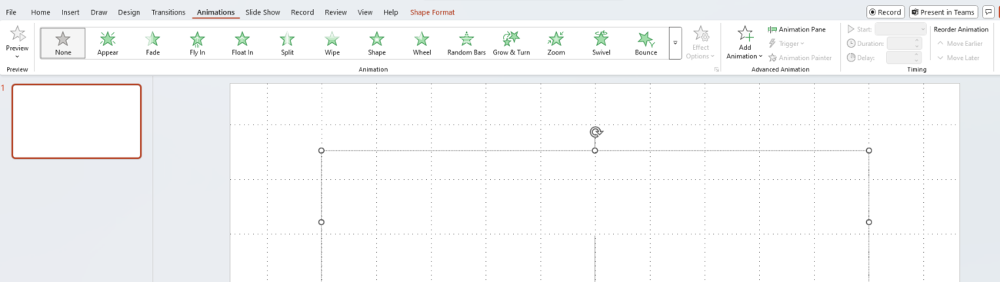The width and height of the screenshot is (1000, 282).
Task: Apply the Grow & Turn animation
Action: coord(512,44)
